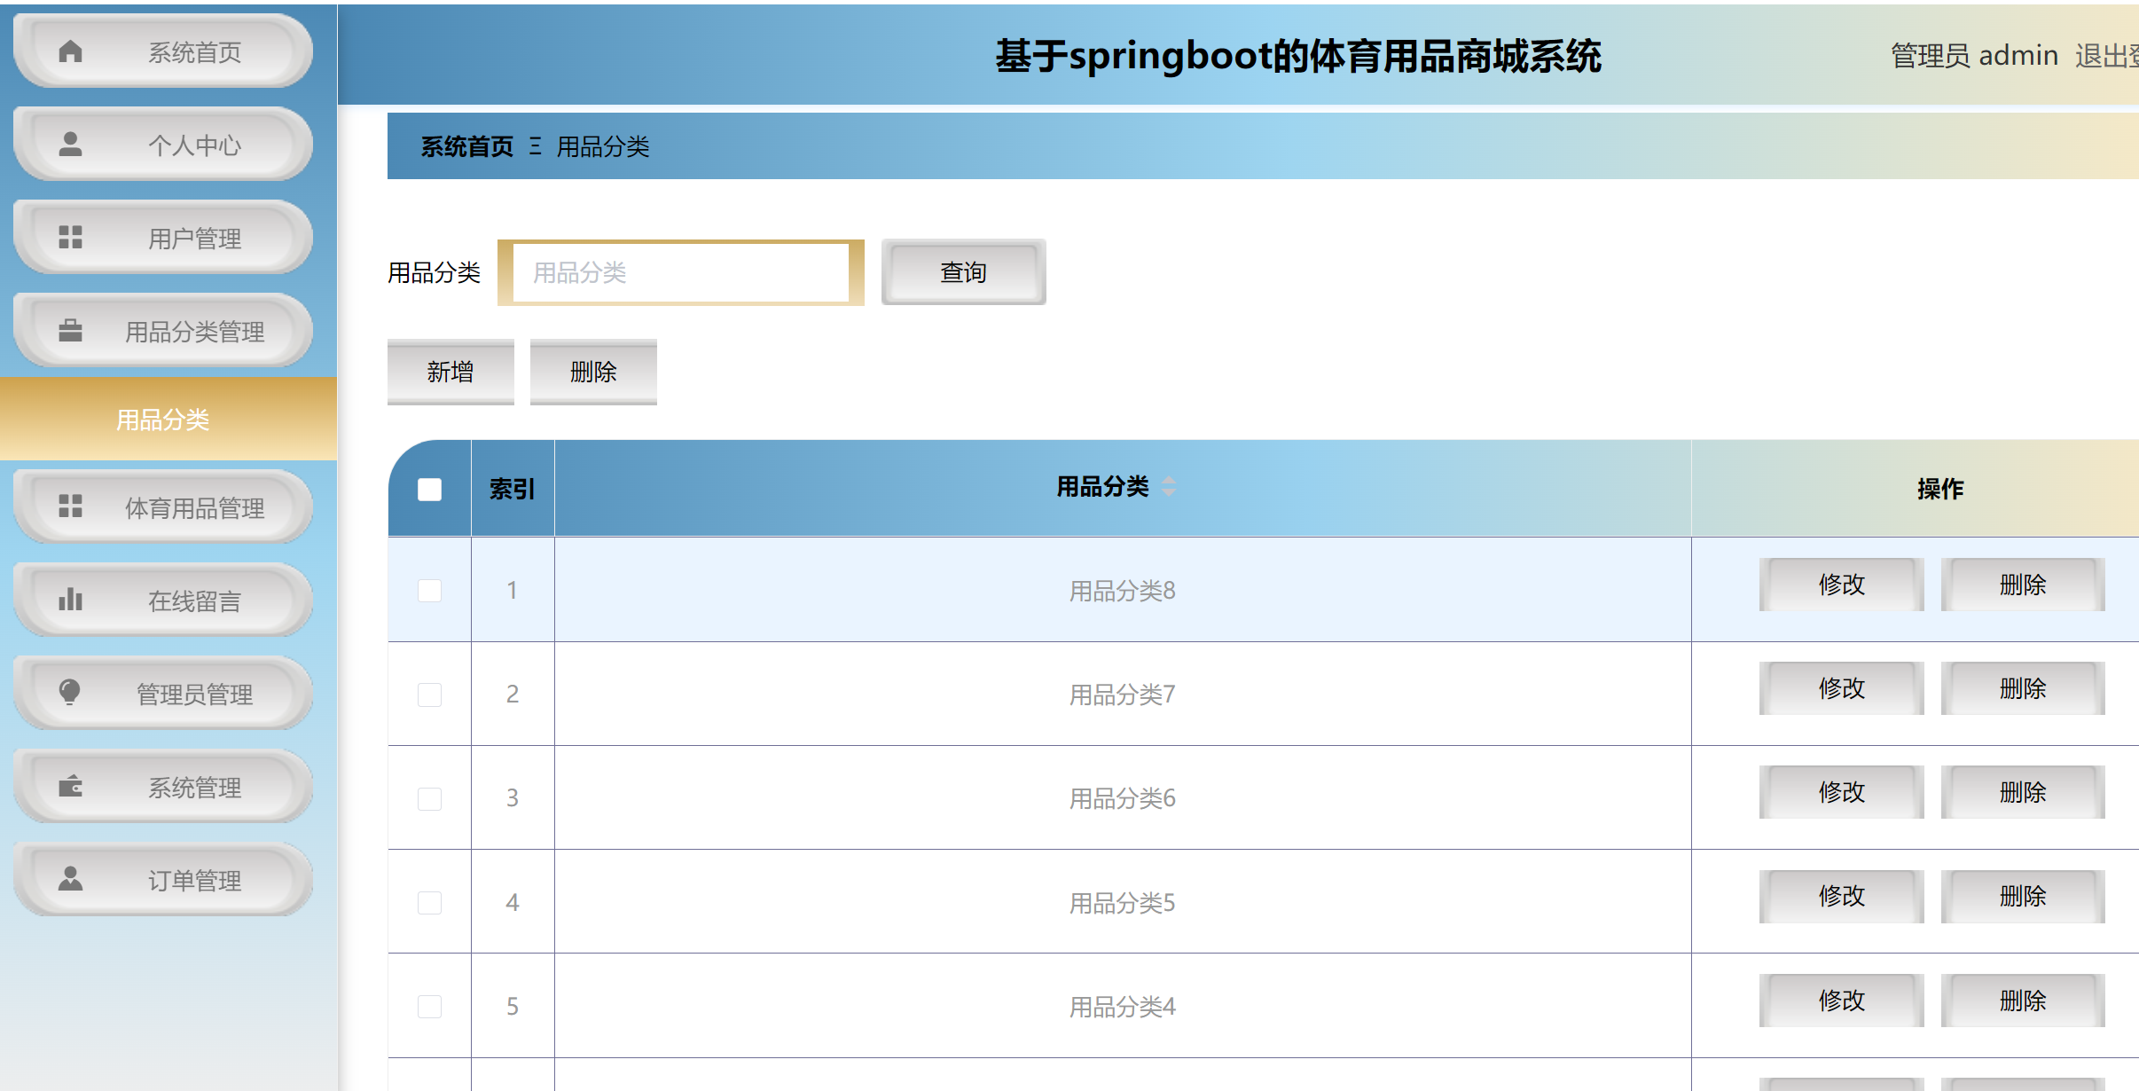Click the 查询 search button
This screenshot has width=2139, height=1091.
[x=963, y=272]
